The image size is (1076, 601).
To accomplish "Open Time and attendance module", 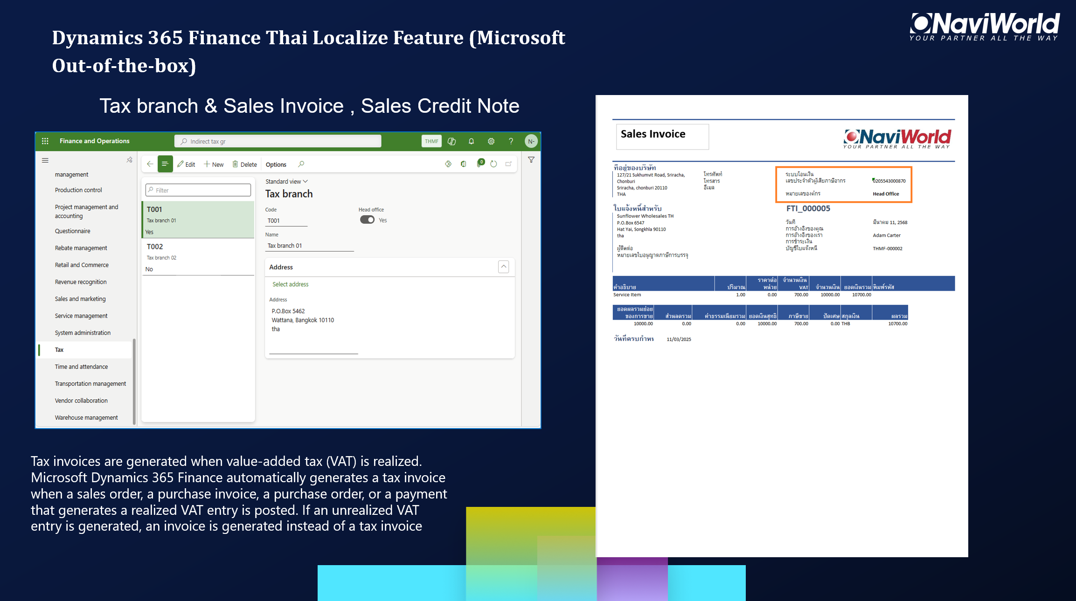I will pos(81,367).
